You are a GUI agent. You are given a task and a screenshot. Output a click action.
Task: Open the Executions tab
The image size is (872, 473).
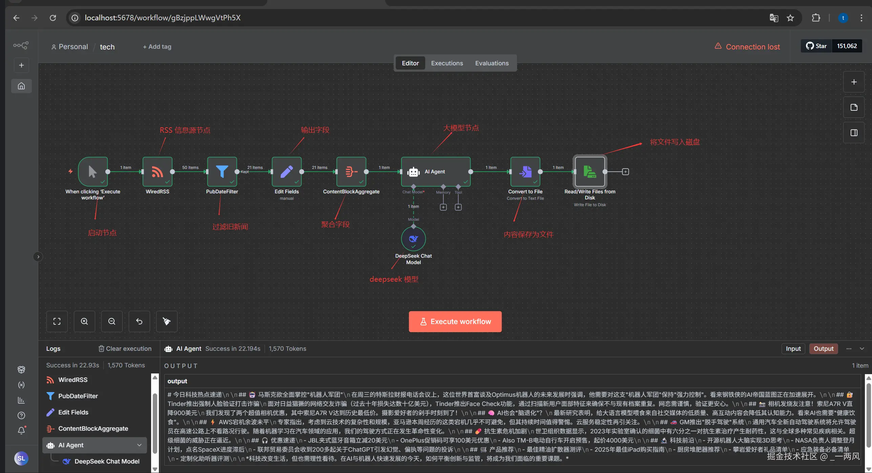point(447,63)
